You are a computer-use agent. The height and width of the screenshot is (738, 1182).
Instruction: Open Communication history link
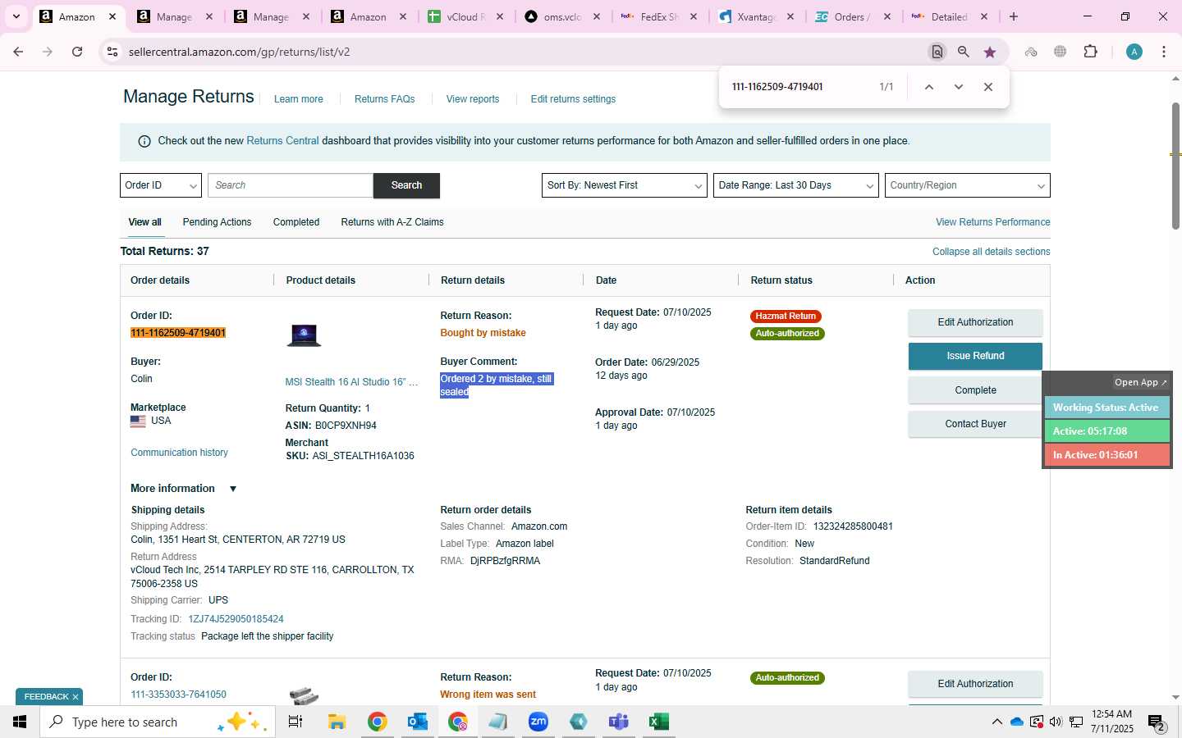(x=179, y=453)
